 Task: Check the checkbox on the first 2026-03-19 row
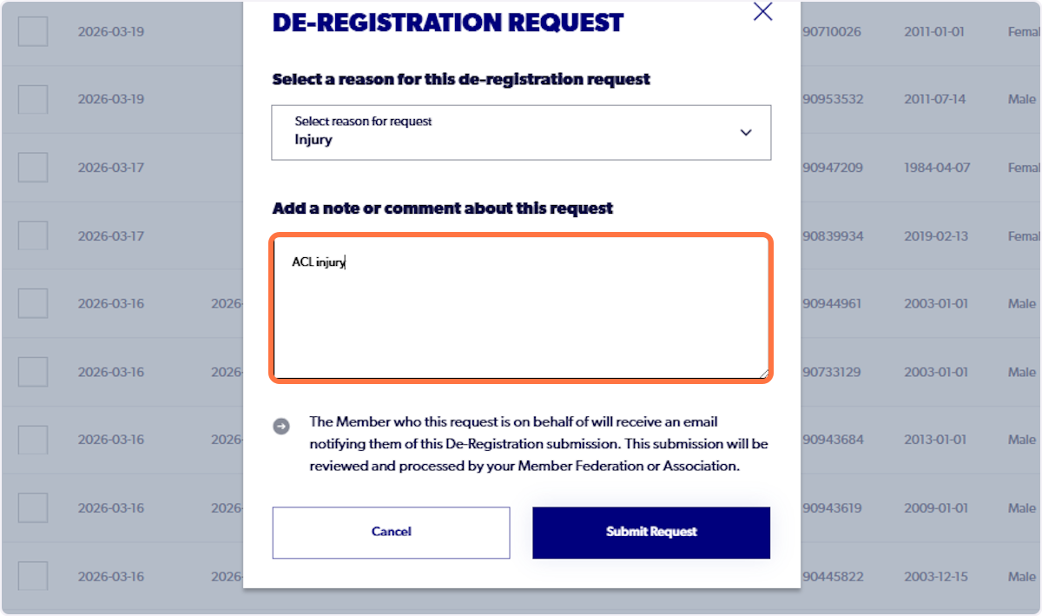point(32,31)
